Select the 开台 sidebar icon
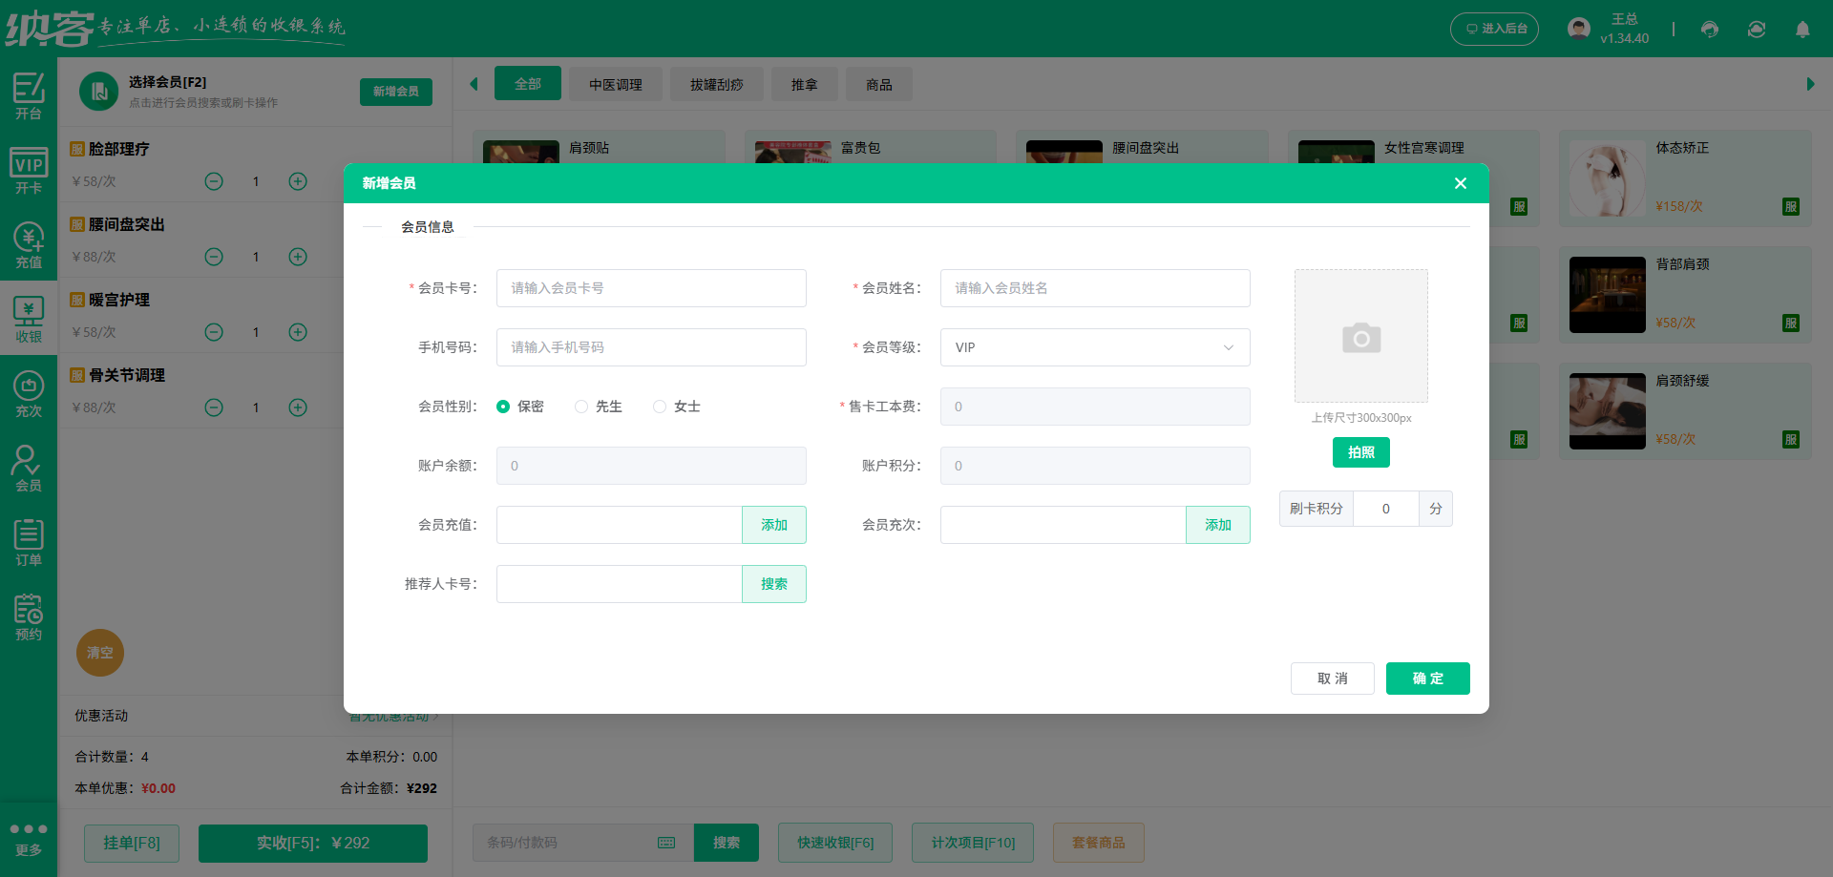Image resolution: width=1833 pixels, height=877 pixels. pos(29,95)
